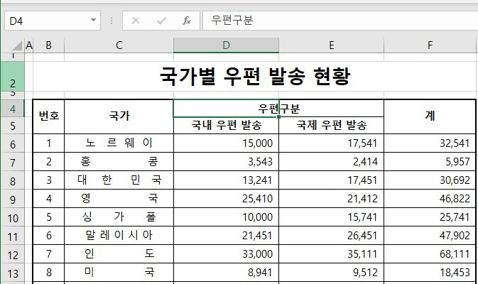Click total cell 68,111

430,254
